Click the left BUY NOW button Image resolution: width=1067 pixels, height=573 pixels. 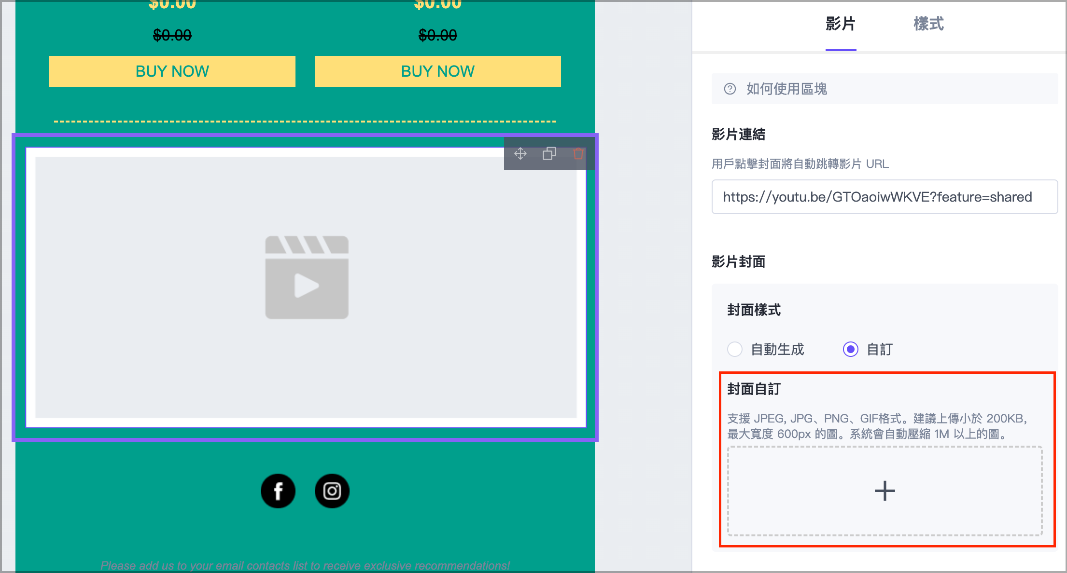[x=172, y=71]
